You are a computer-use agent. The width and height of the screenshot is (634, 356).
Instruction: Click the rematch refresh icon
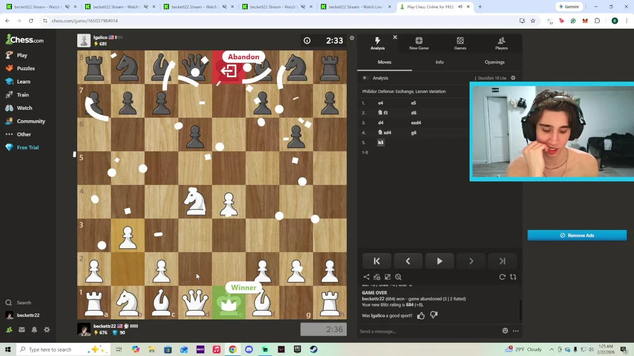coord(502,277)
